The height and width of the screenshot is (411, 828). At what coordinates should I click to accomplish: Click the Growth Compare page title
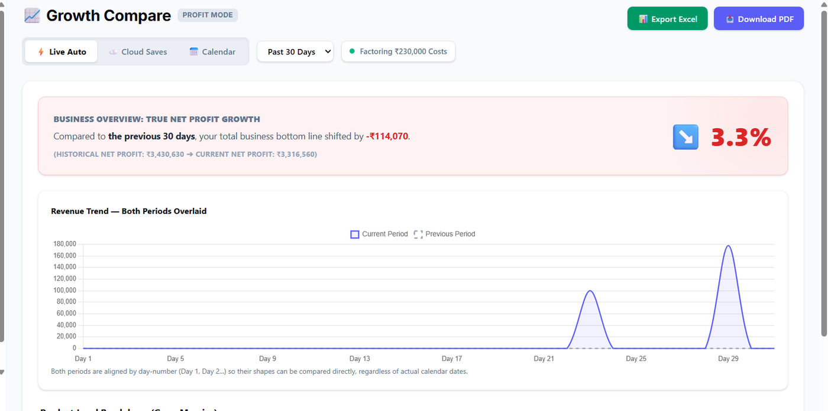tap(109, 16)
